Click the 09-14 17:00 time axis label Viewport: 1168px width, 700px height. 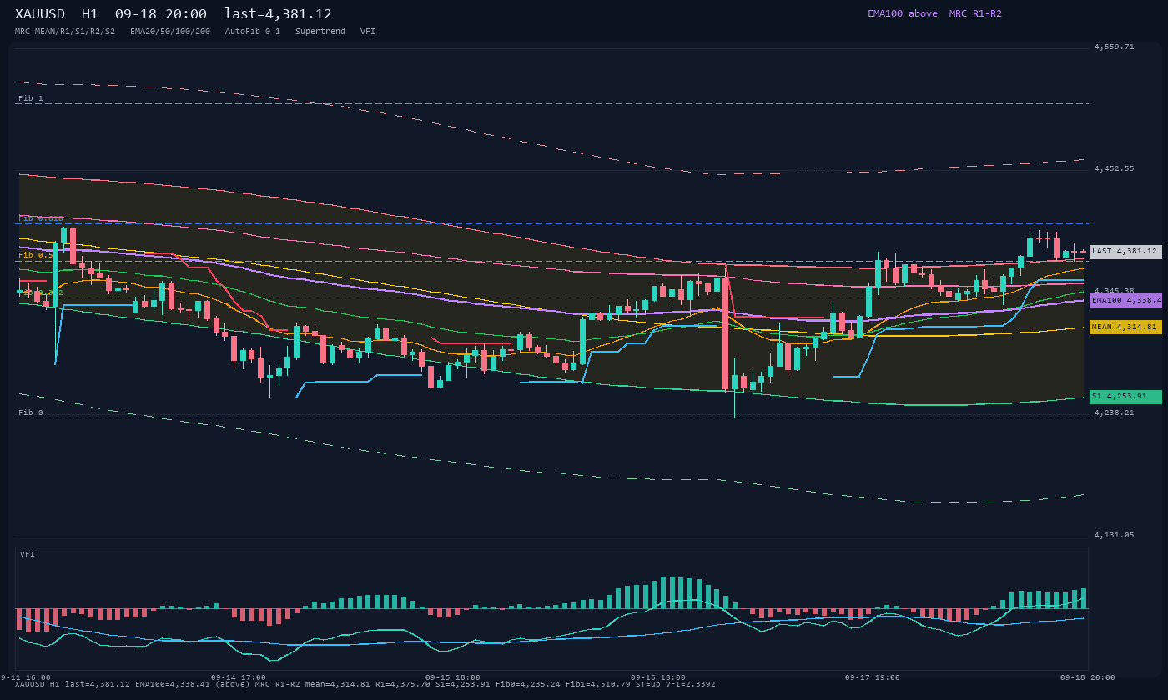coord(239,677)
